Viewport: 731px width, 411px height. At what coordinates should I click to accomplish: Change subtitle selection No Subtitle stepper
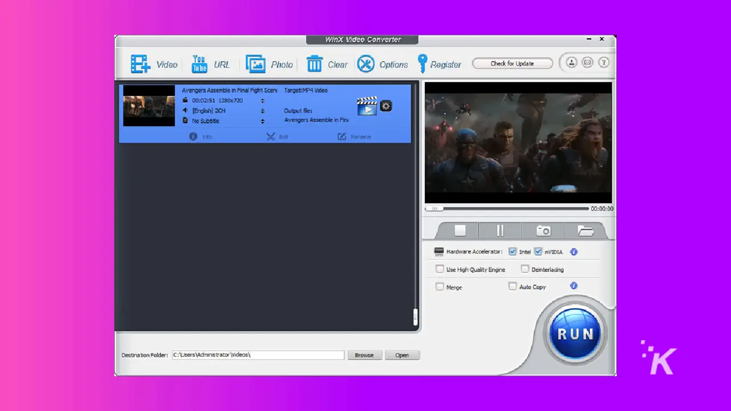(263, 121)
